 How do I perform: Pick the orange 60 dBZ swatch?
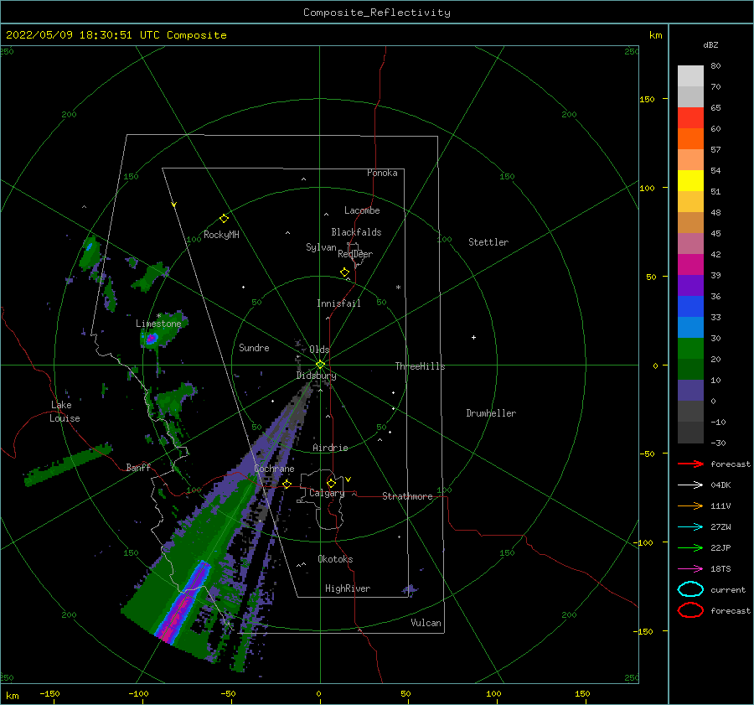point(690,138)
